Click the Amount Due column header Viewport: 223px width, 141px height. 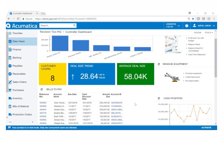coord(106,95)
